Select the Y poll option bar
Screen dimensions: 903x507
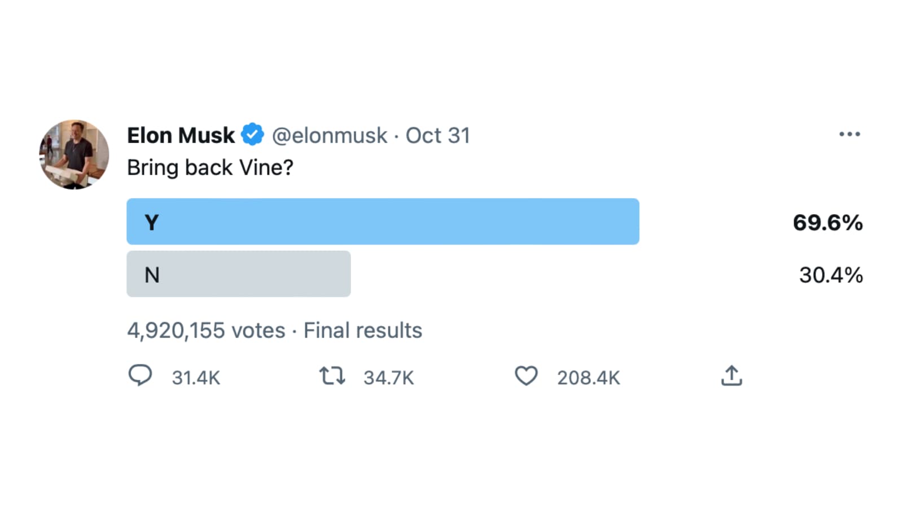(x=383, y=221)
